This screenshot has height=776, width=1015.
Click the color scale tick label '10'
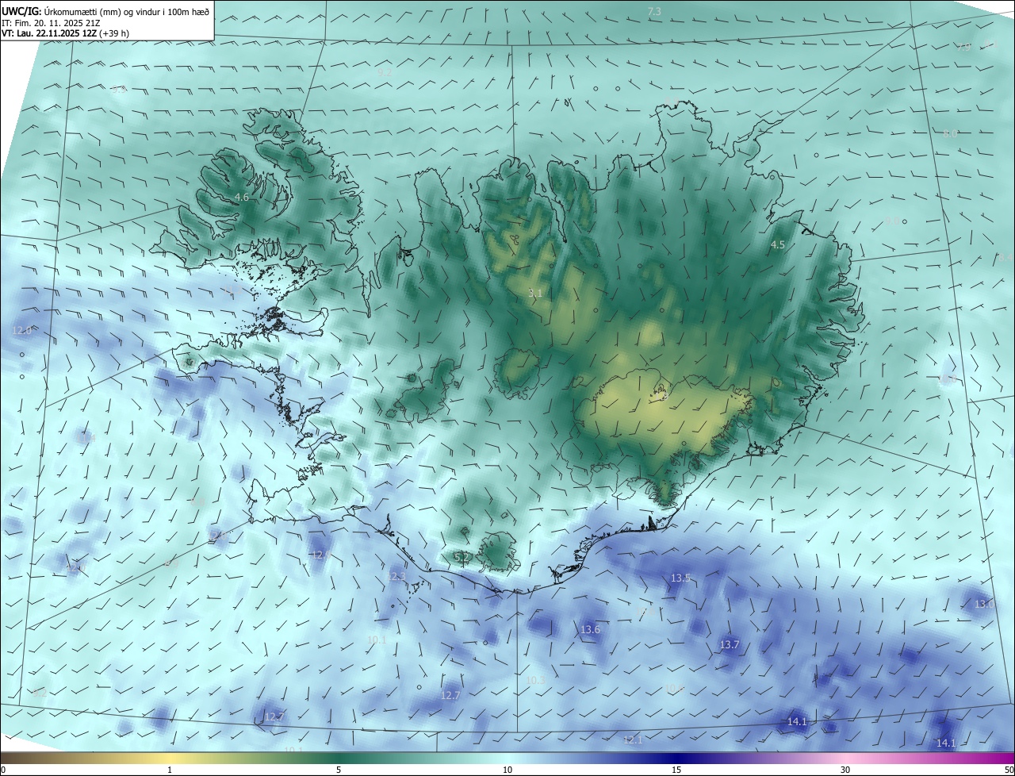507,770
